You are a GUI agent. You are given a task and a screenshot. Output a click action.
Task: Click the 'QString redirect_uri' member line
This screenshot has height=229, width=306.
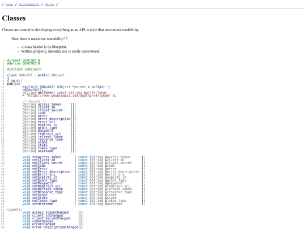[49, 133]
